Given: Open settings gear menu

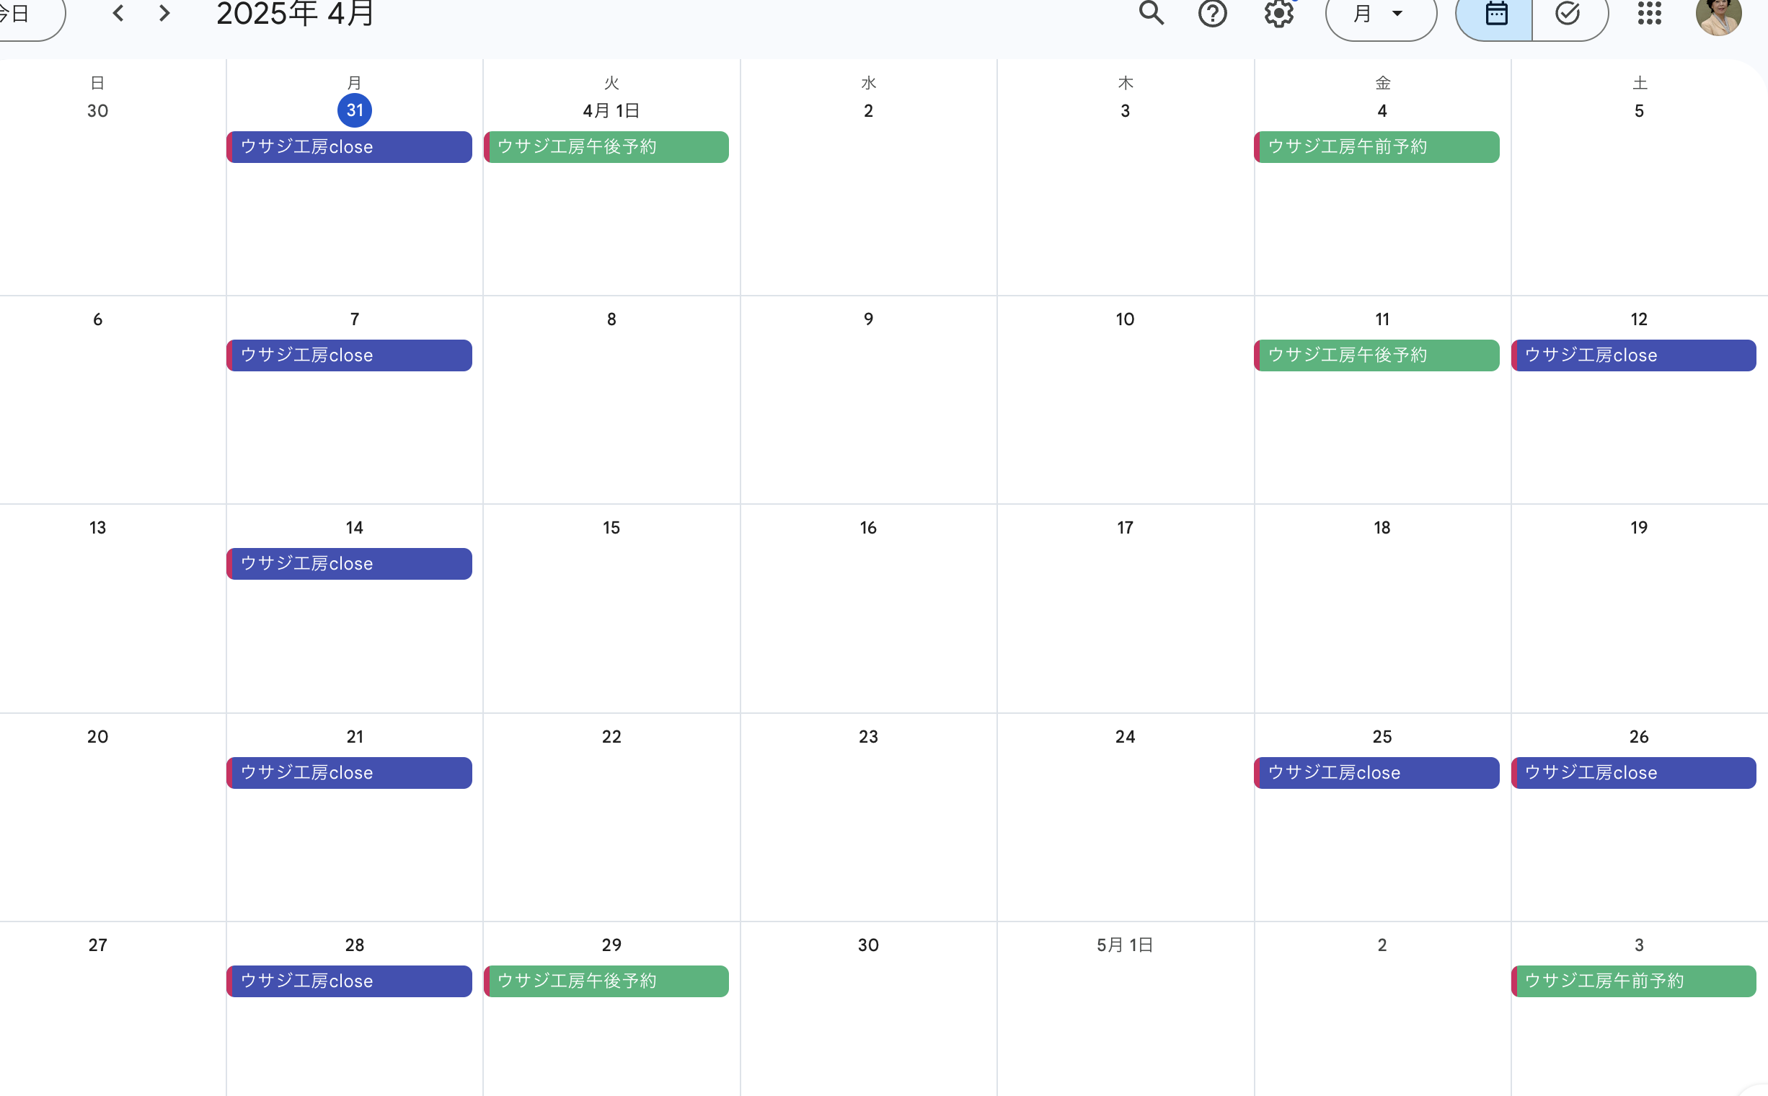Looking at the screenshot, I should pyautogui.click(x=1278, y=13).
